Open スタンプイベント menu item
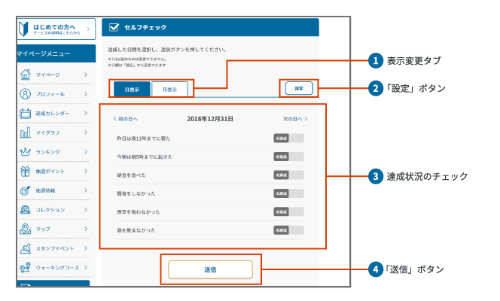This screenshot has height=301, width=500. click(53, 248)
